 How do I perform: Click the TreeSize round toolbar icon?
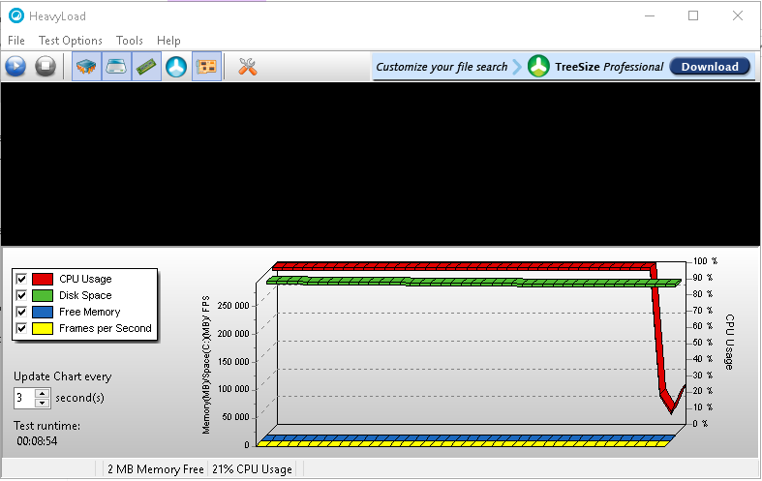(x=175, y=67)
